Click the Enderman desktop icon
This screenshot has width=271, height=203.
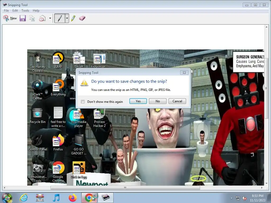(99, 61)
